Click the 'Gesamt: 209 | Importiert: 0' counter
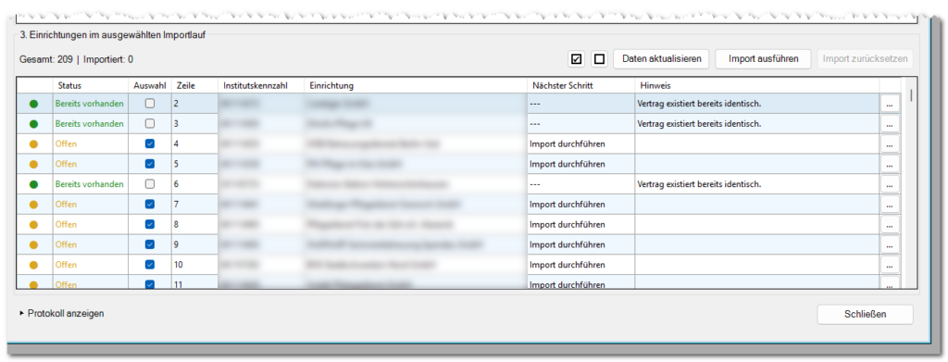Screen dimensions: 948x362 click(x=76, y=59)
